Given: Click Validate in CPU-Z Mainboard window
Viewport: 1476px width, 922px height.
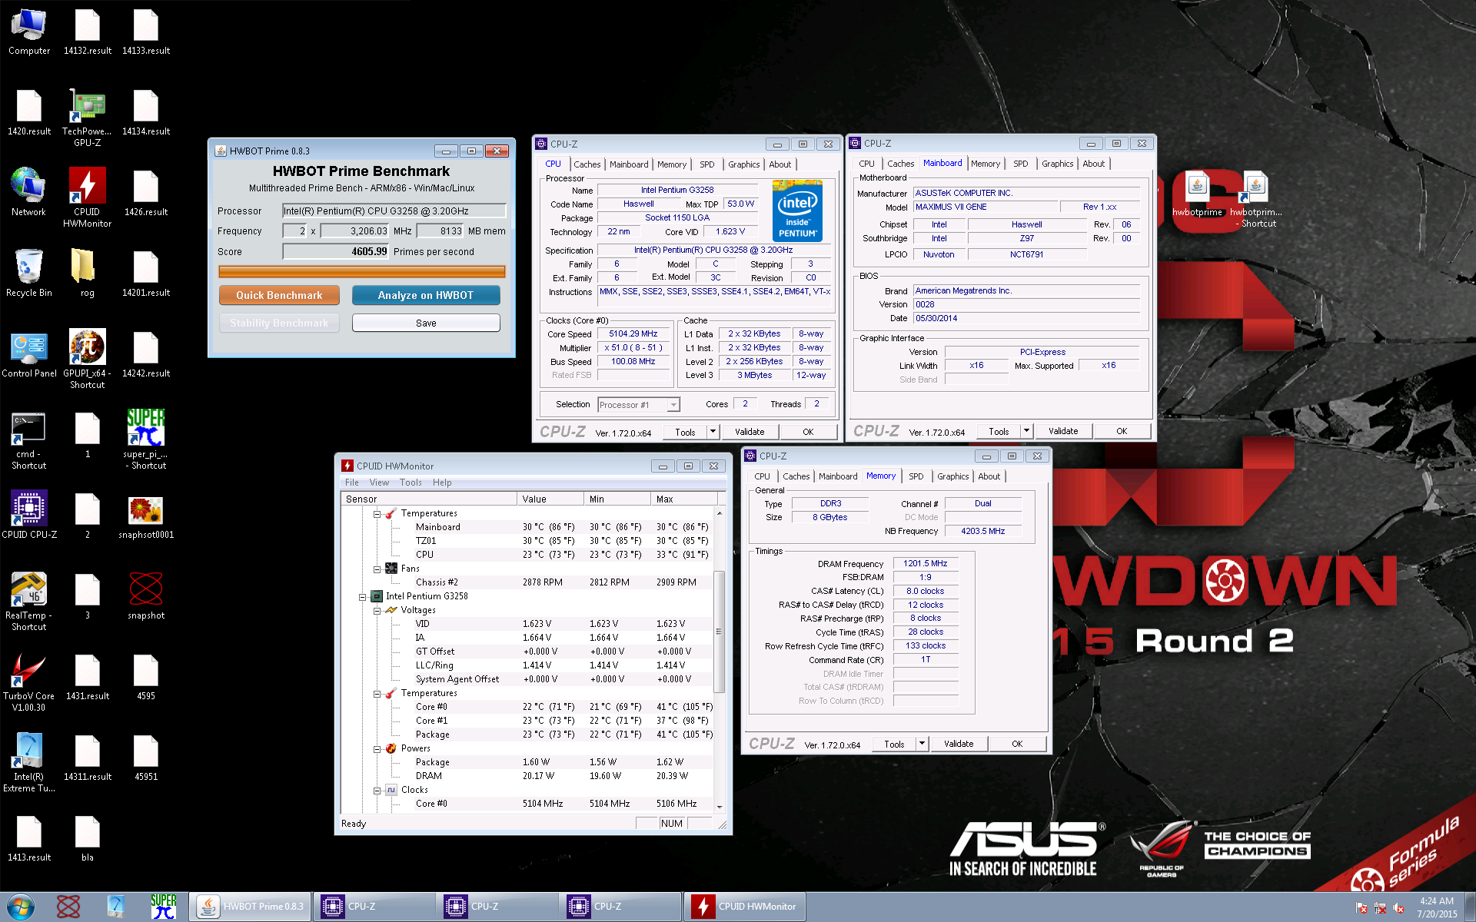Looking at the screenshot, I should click(x=1063, y=431).
